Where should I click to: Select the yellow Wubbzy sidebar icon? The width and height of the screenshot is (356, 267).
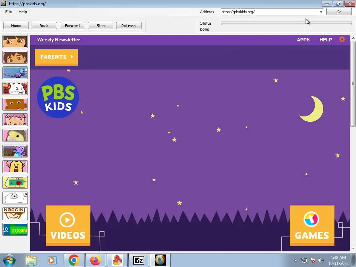[15, 167]
